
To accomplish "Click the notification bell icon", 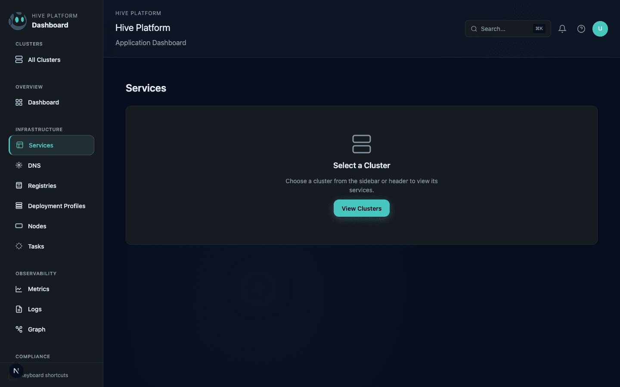I will tap(562, 29).
